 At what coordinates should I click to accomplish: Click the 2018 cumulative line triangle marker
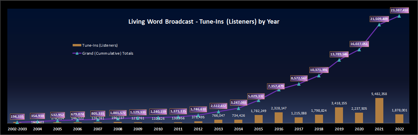319,75
